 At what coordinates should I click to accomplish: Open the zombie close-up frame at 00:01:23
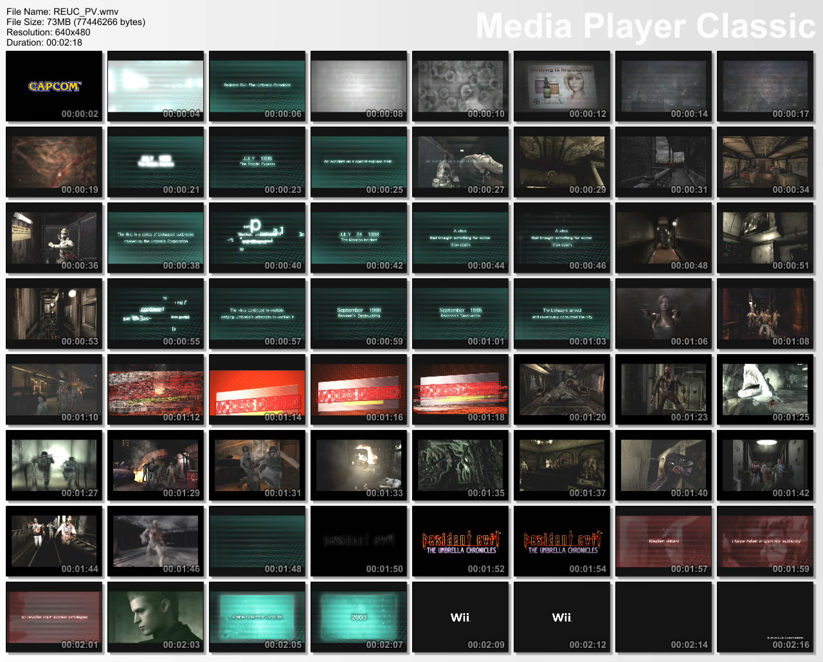664,389
